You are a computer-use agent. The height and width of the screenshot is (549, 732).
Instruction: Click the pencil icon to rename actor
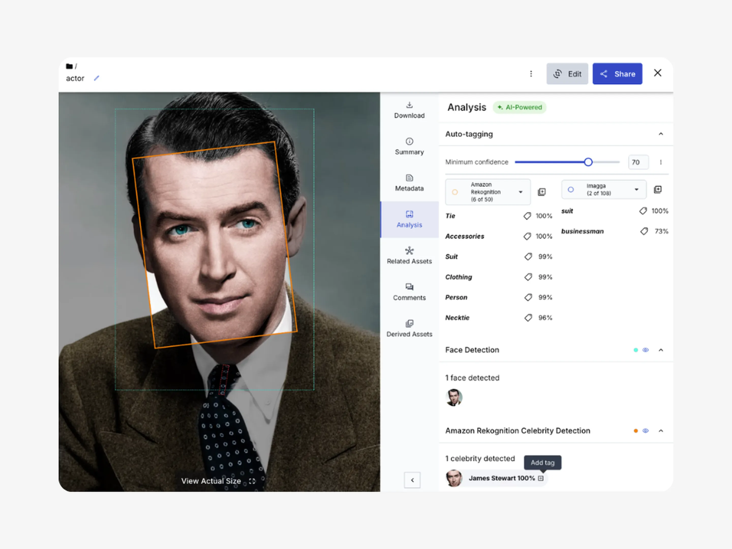click(x=97, y=78)
